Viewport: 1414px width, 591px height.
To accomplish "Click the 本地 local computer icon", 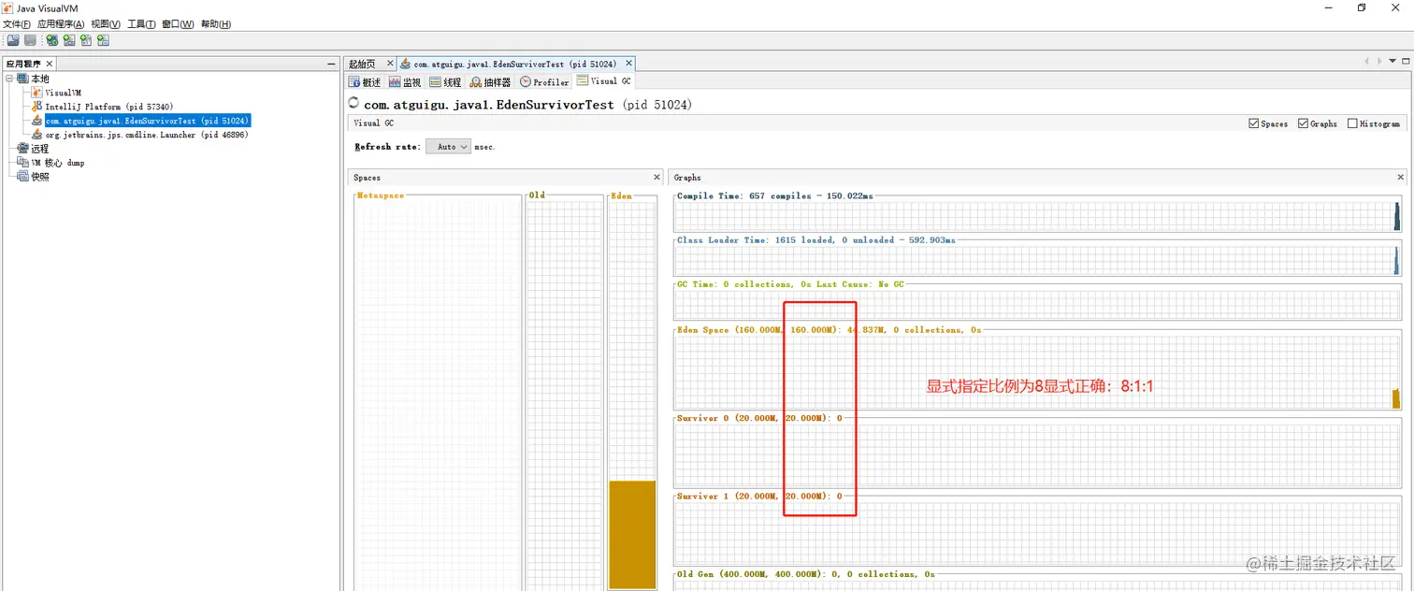I will coord(23,79).
